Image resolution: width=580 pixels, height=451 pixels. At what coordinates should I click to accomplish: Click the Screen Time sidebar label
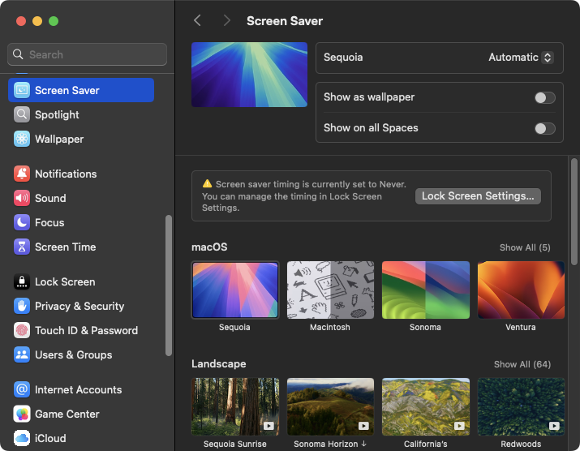66,247
